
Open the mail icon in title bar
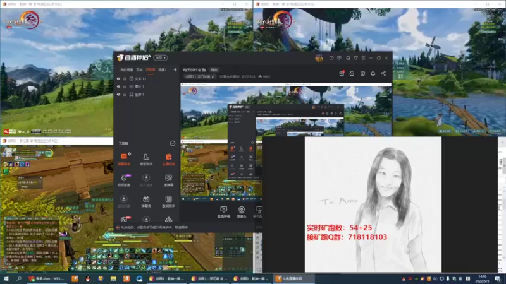coord(331,58)
